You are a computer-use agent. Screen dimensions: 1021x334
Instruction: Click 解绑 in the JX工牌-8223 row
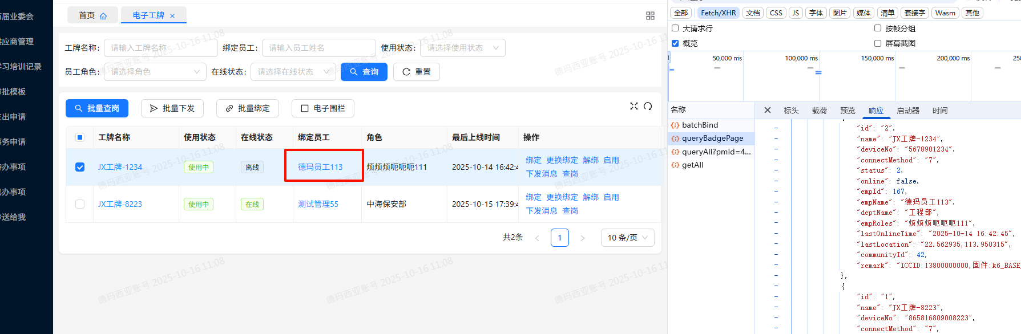point(591,197)
